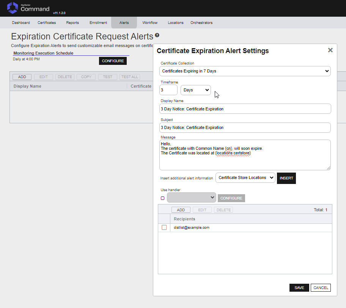This screenshot has height=308, width=346.
Task: Open the Timeframe Days unit dropdown
Action: [x=196, y=90]
